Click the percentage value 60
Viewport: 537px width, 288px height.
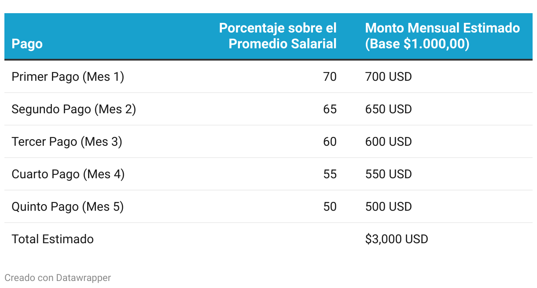[x=330, y=142]
